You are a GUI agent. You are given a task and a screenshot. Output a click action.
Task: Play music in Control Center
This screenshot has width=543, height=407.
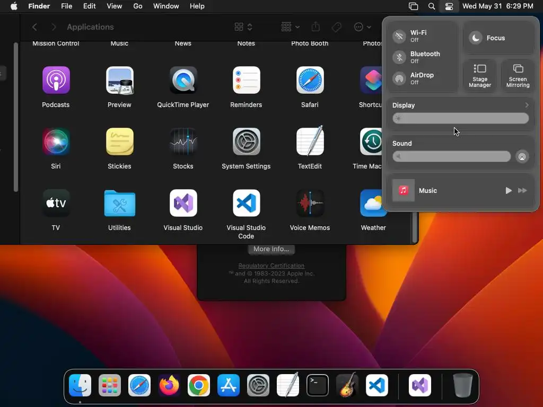click(509, 190)
